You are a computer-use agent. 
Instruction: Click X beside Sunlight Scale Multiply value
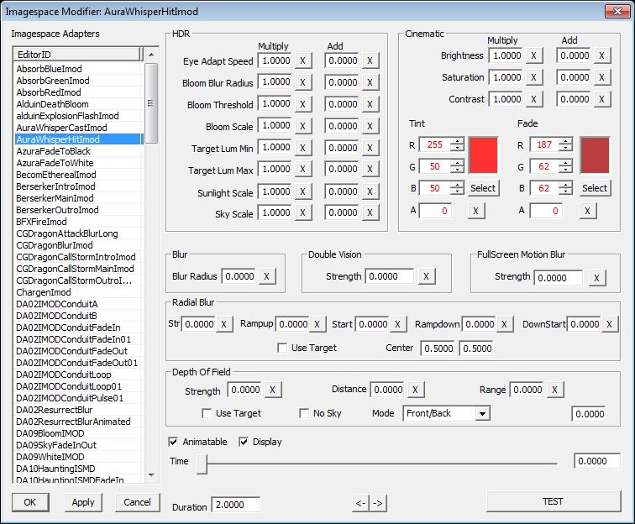(302, 191)
